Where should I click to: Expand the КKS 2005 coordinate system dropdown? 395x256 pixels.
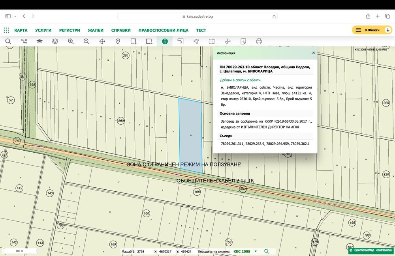coord(256,251)
